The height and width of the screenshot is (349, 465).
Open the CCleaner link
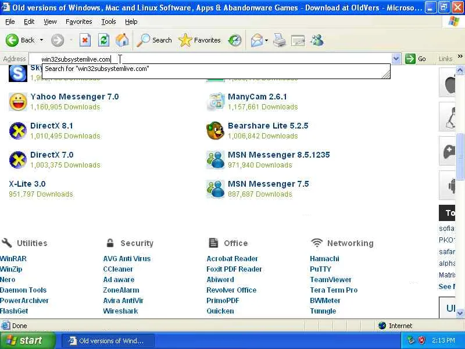pos(118,269)
